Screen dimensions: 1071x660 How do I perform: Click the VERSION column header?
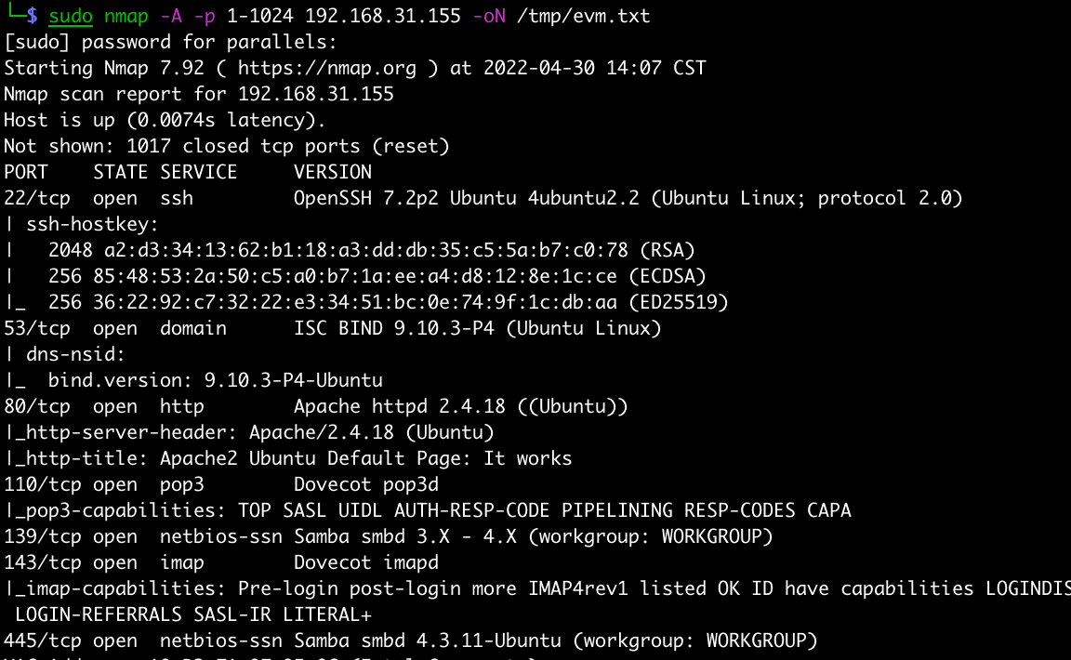[x=333, y=172]
